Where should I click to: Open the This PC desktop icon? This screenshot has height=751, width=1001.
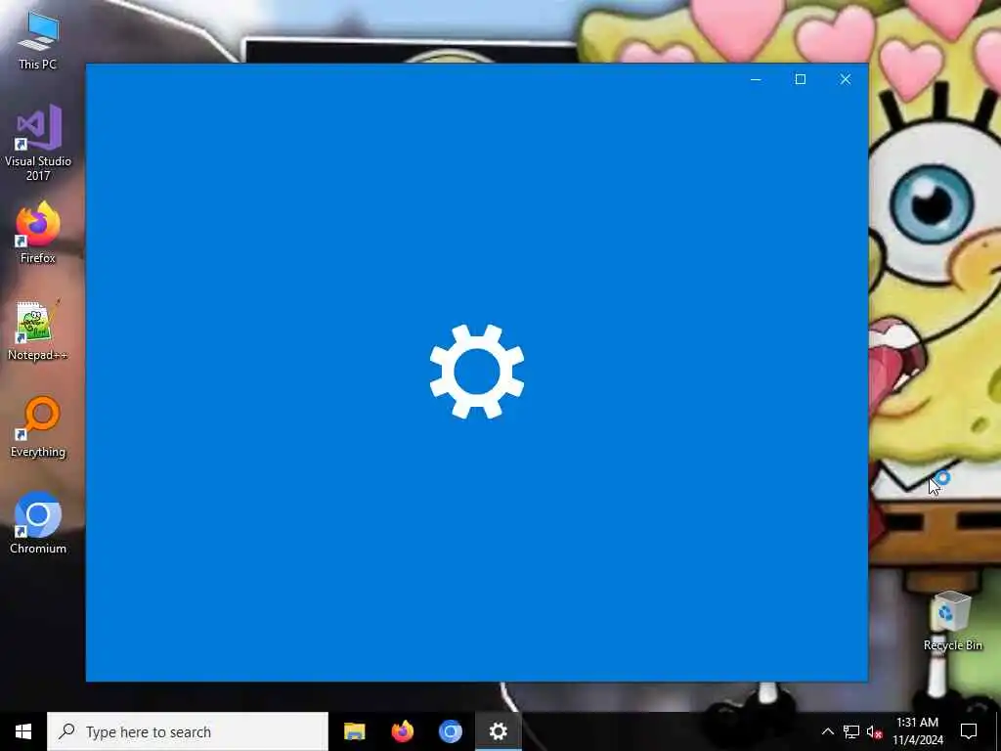[x=38, y=40]
